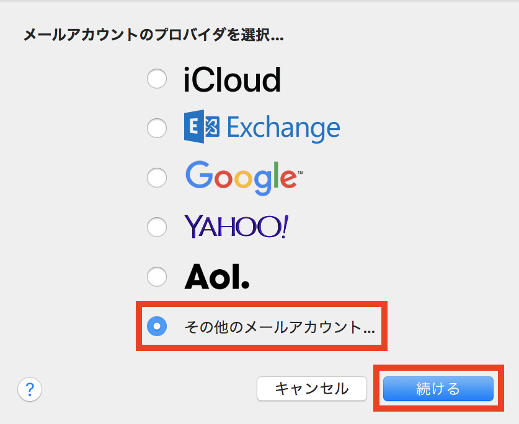519x424 pixels.
Task: Click the Yahoo logo's exclamation mark
Action: pos(284,226)
